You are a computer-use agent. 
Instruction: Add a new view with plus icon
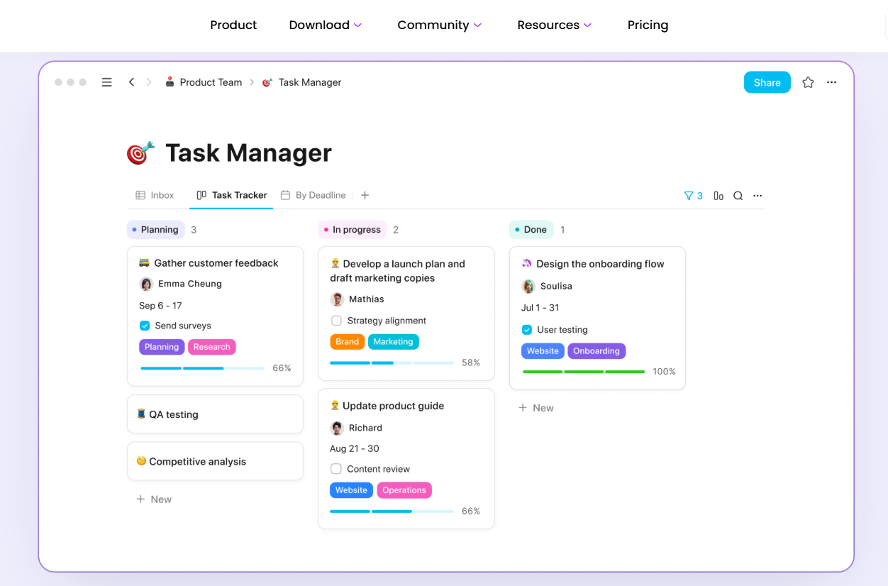(365, 195)
